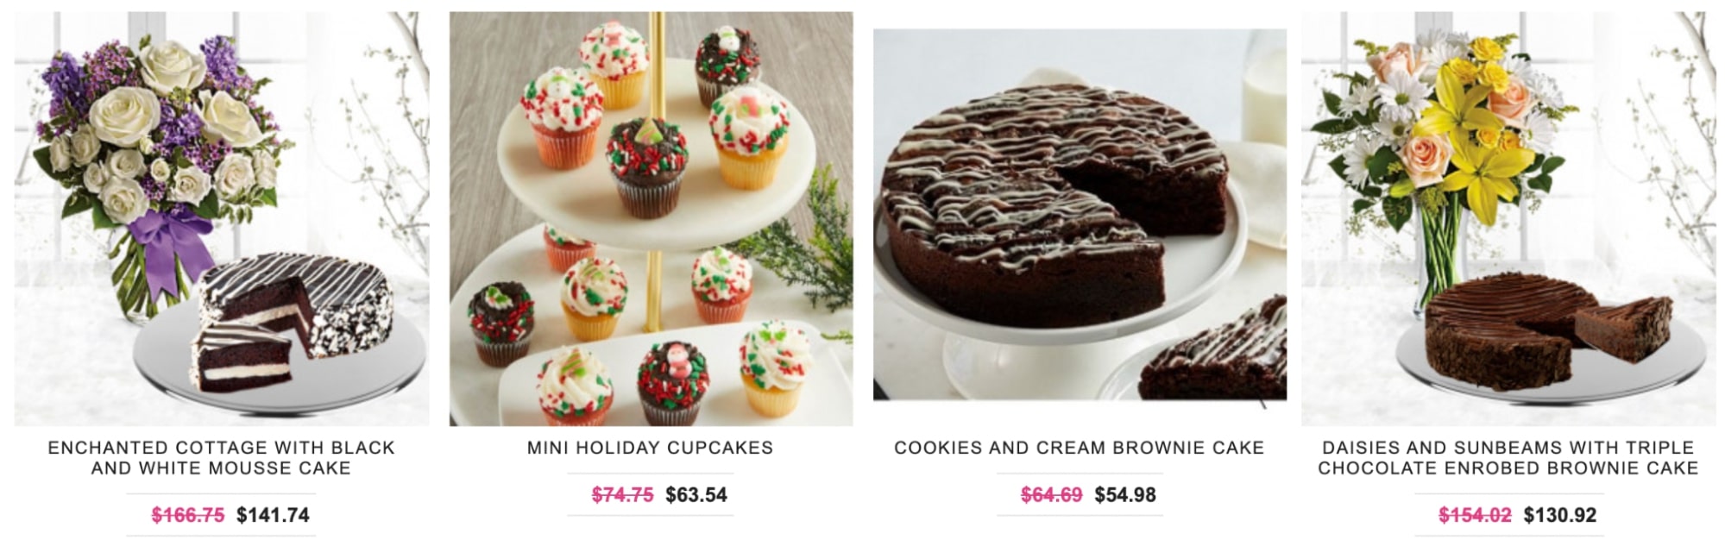Click the Mini Holiday Cupcakes title link

pyautogui.click(x=651, y=448)
